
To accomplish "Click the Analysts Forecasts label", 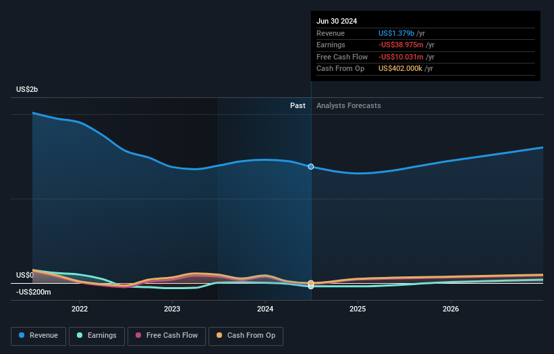I will (x=348, y=105).
